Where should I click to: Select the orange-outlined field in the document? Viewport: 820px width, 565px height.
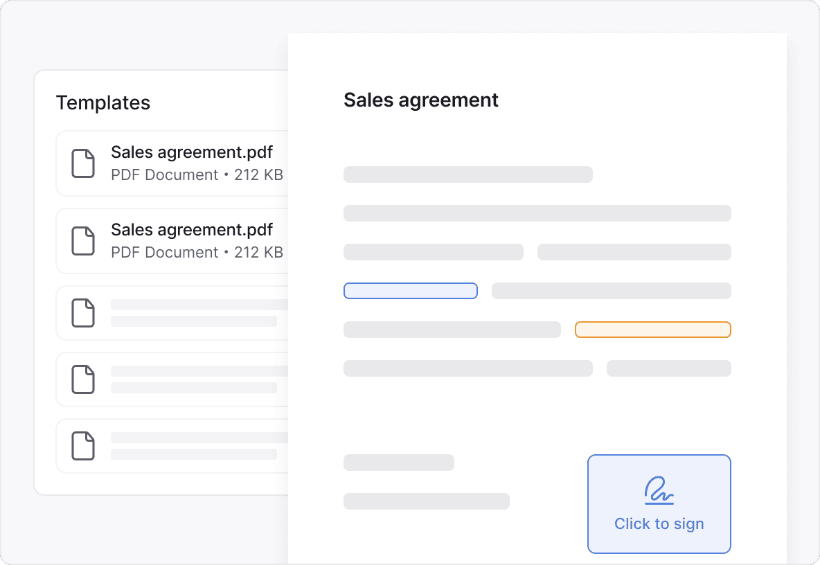coord(652,330)
